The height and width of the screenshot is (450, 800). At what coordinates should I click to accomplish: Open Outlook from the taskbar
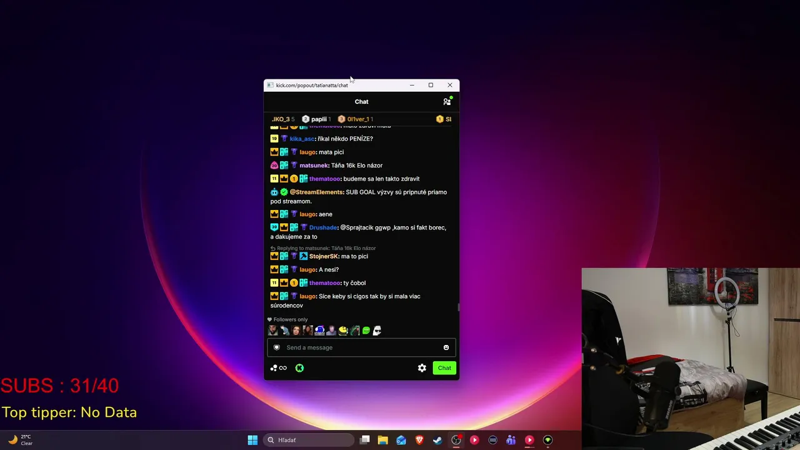tap(401, 440)
